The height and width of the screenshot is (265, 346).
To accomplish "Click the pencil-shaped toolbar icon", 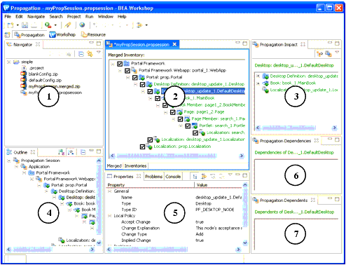I will coord(68,25).
